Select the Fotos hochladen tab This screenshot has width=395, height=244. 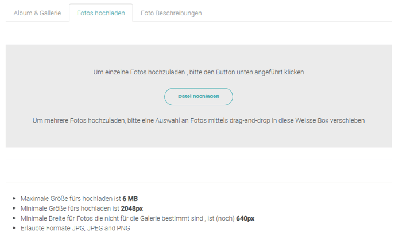101,13
